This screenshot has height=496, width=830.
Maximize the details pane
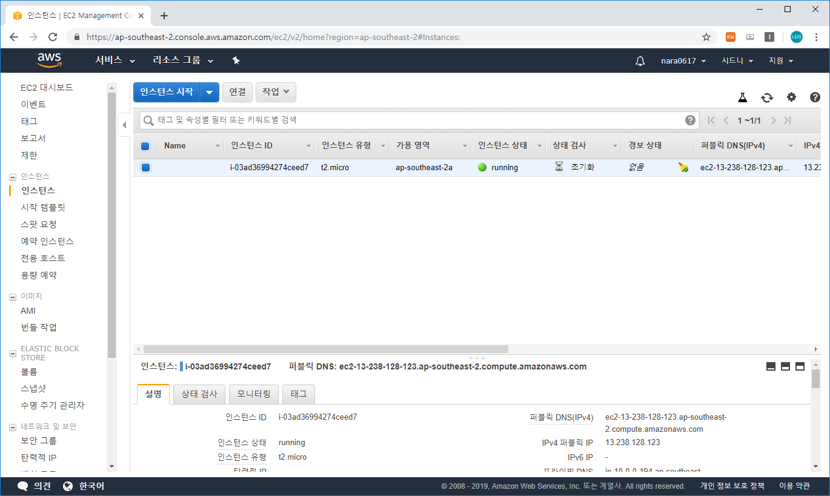point(800,366)
